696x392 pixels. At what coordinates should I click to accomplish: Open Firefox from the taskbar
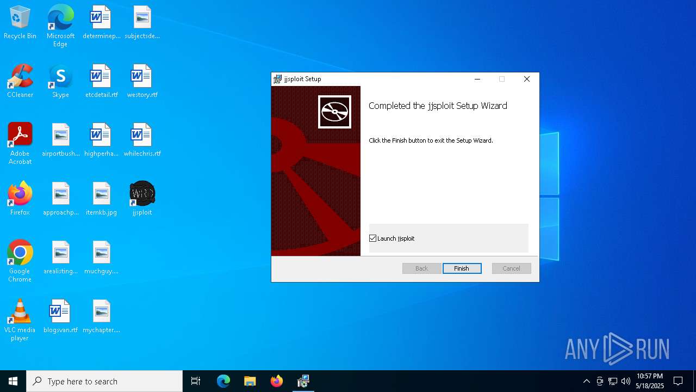click(277, 381)
